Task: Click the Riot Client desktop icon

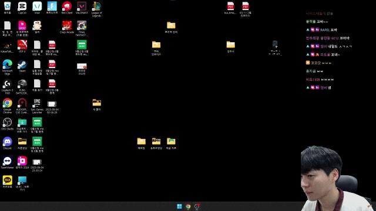Action: (x=67, y=8)
